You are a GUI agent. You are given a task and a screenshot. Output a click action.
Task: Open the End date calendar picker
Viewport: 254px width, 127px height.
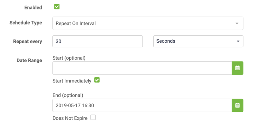click(x=237, y=105)
